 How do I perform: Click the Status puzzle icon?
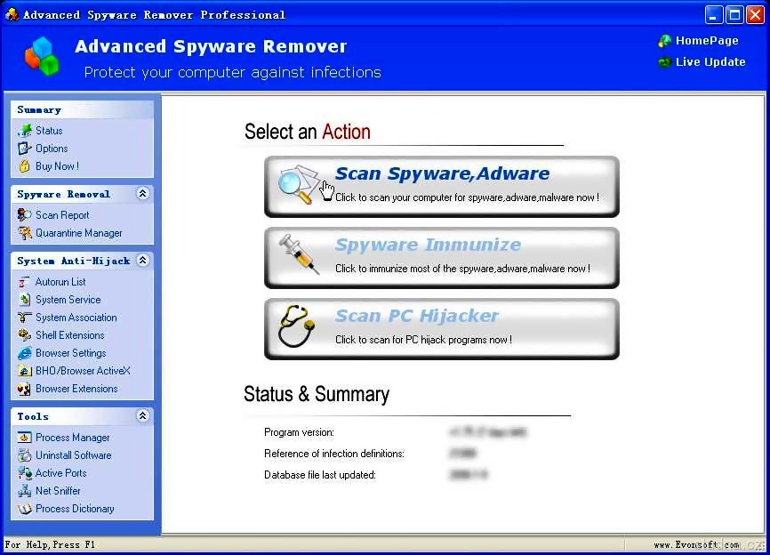point(25,131)
